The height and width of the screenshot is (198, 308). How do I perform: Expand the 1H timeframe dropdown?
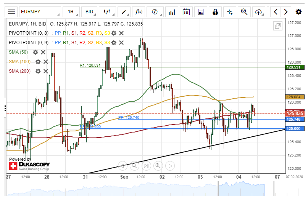pyautogui.click(x=71, y=12)
